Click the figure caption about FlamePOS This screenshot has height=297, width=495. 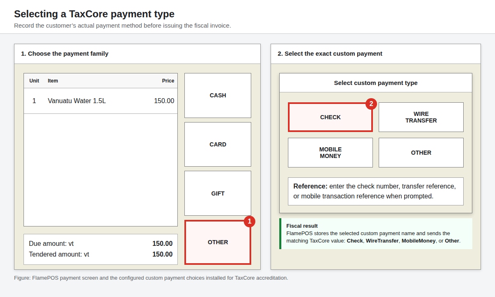[x=151, y=278]
